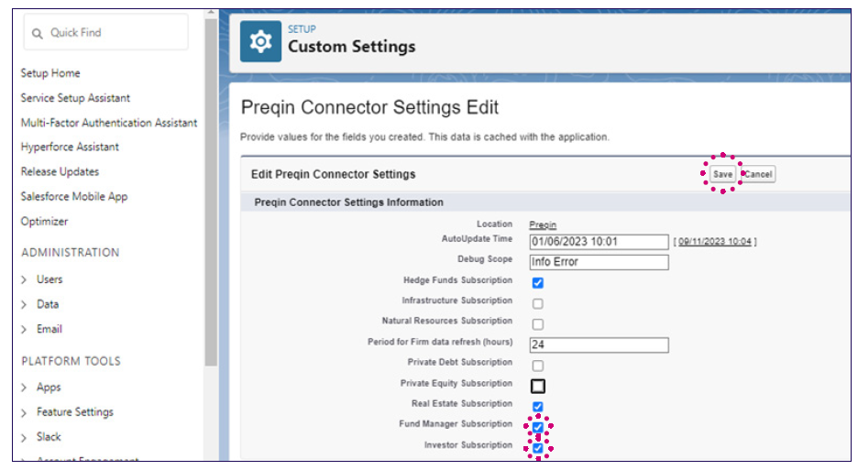Expand the Email section chevron
Screen dimensions: 858x470
click(24, 330)
